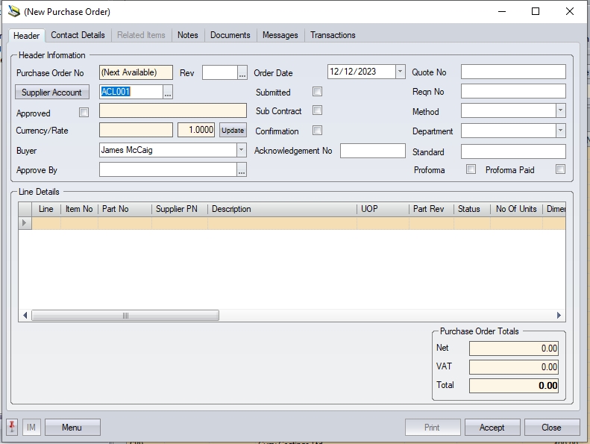Expand the Department dropdown
The height and width of the screenshot is (444, 590).
coord(560,131)
